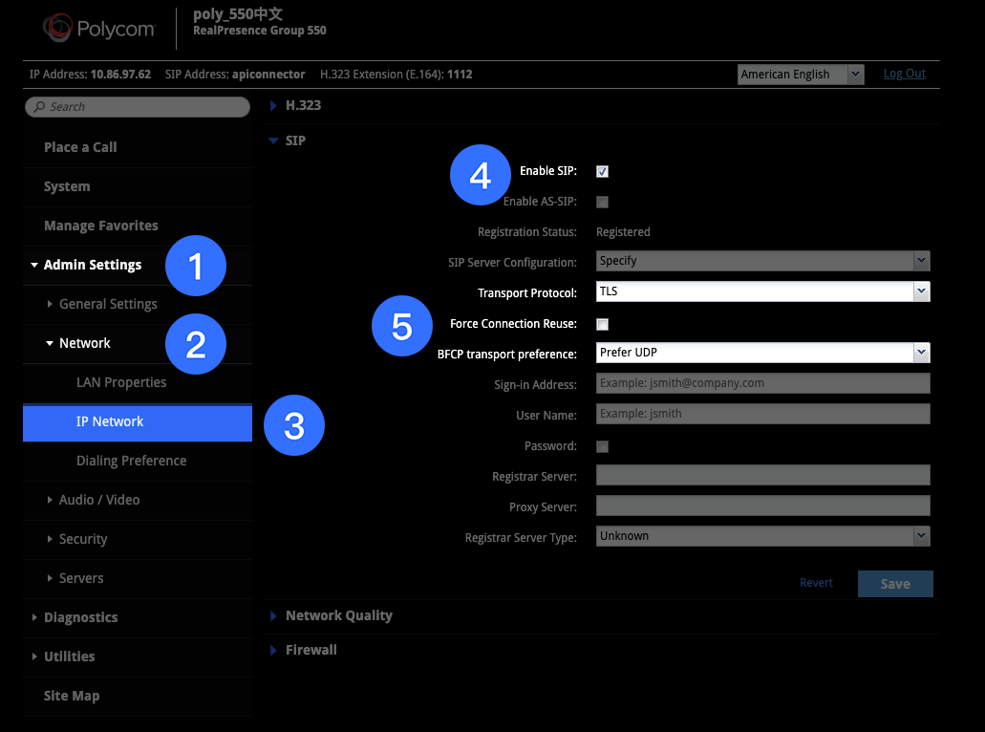
Task: Open the Transport Protocol dropdown
Action: tap(762, 291)
